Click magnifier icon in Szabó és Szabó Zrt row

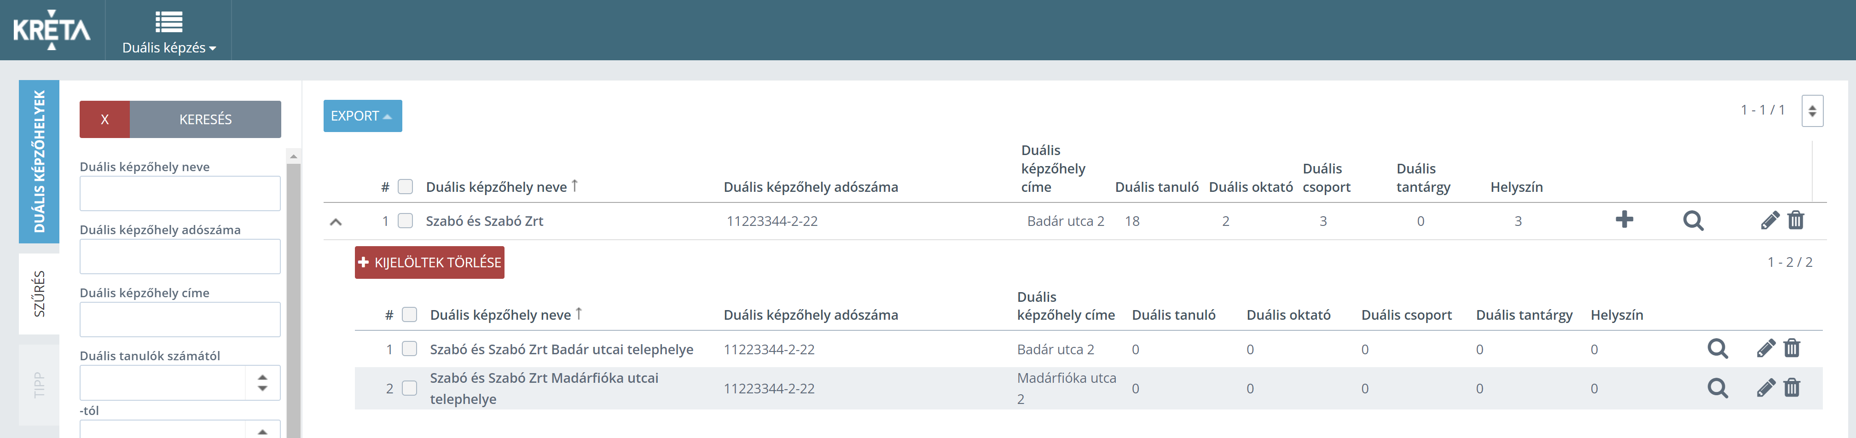click(1693, 220)
